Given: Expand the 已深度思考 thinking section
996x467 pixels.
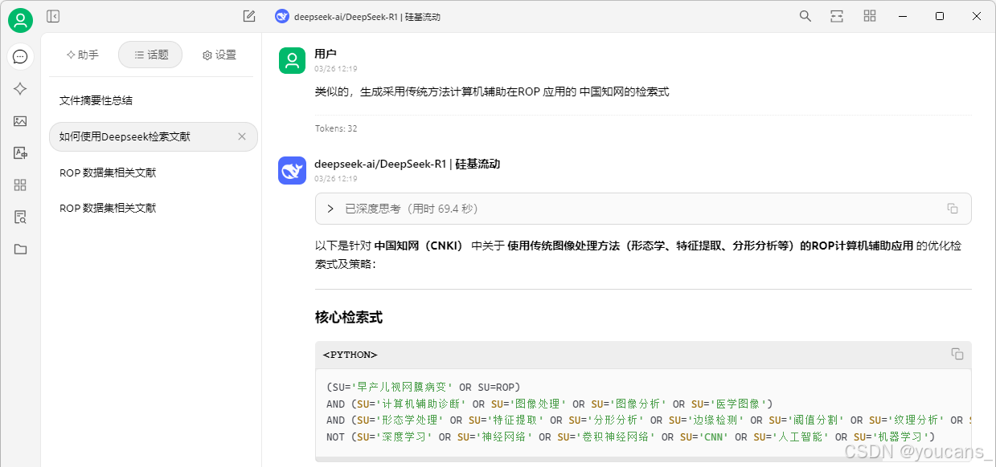Looking at the screenshot, I should [x=643, y=209].
